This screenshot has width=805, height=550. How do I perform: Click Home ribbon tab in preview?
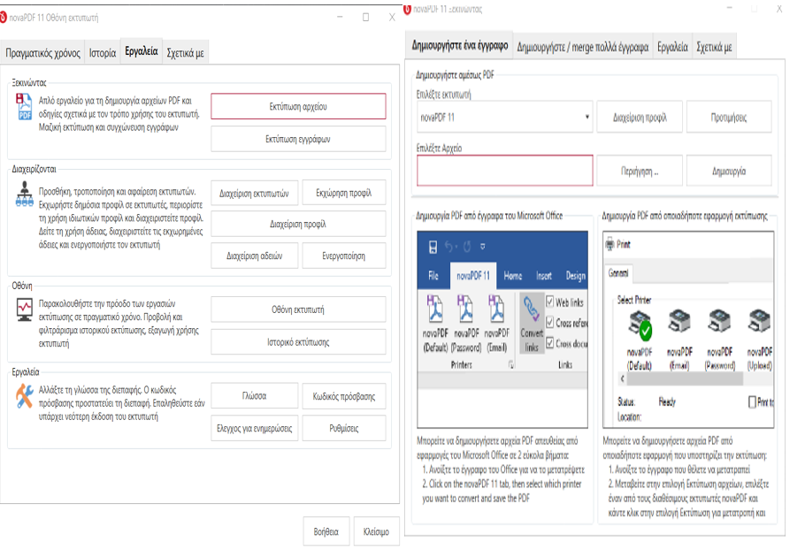(x=512, y=276)
